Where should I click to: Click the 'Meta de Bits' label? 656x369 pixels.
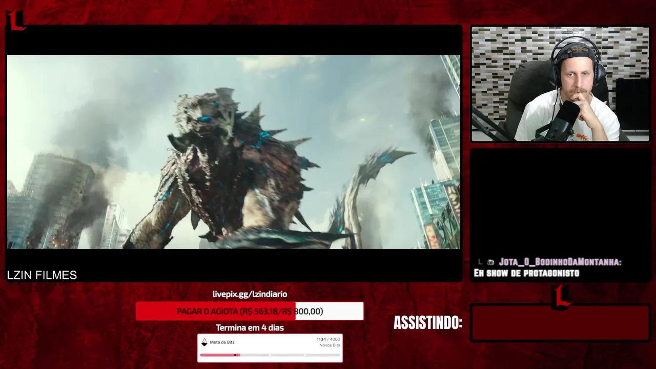(x=222, y=342)
